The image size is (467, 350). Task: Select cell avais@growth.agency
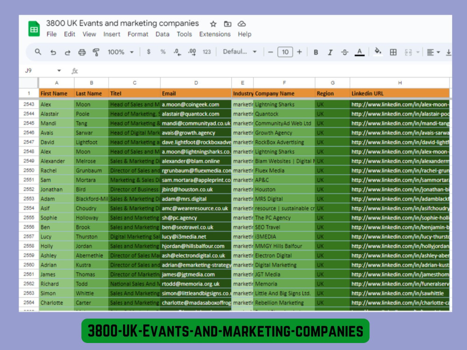(x=196, y=133)
